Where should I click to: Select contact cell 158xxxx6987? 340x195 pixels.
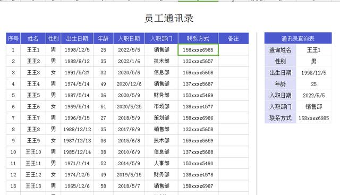198,186
